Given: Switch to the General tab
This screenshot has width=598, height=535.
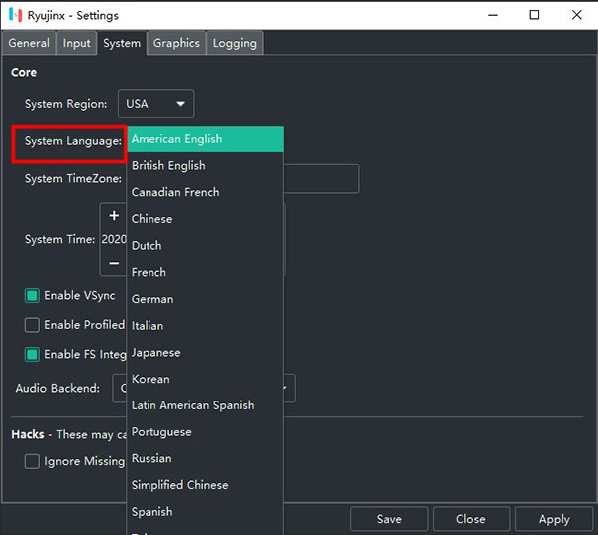Looking at the screenshot, I should click(29, 43).
